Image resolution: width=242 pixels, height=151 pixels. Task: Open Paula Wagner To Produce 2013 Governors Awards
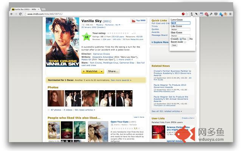(x=170, y=86)
